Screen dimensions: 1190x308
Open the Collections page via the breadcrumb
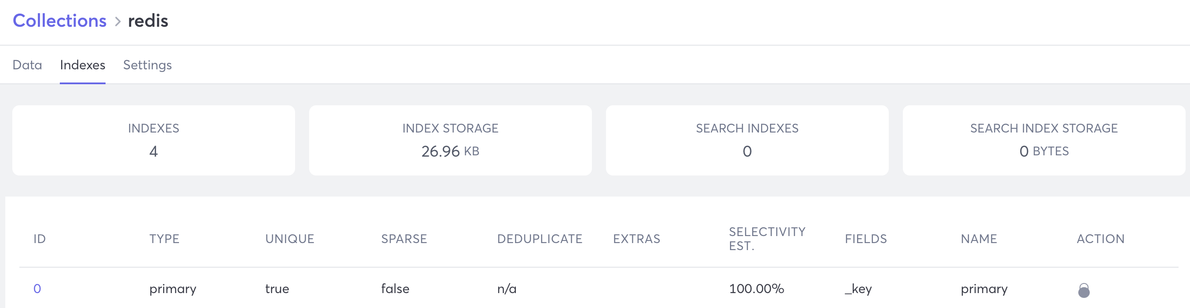pyautogui.click(x=59, y=20)
